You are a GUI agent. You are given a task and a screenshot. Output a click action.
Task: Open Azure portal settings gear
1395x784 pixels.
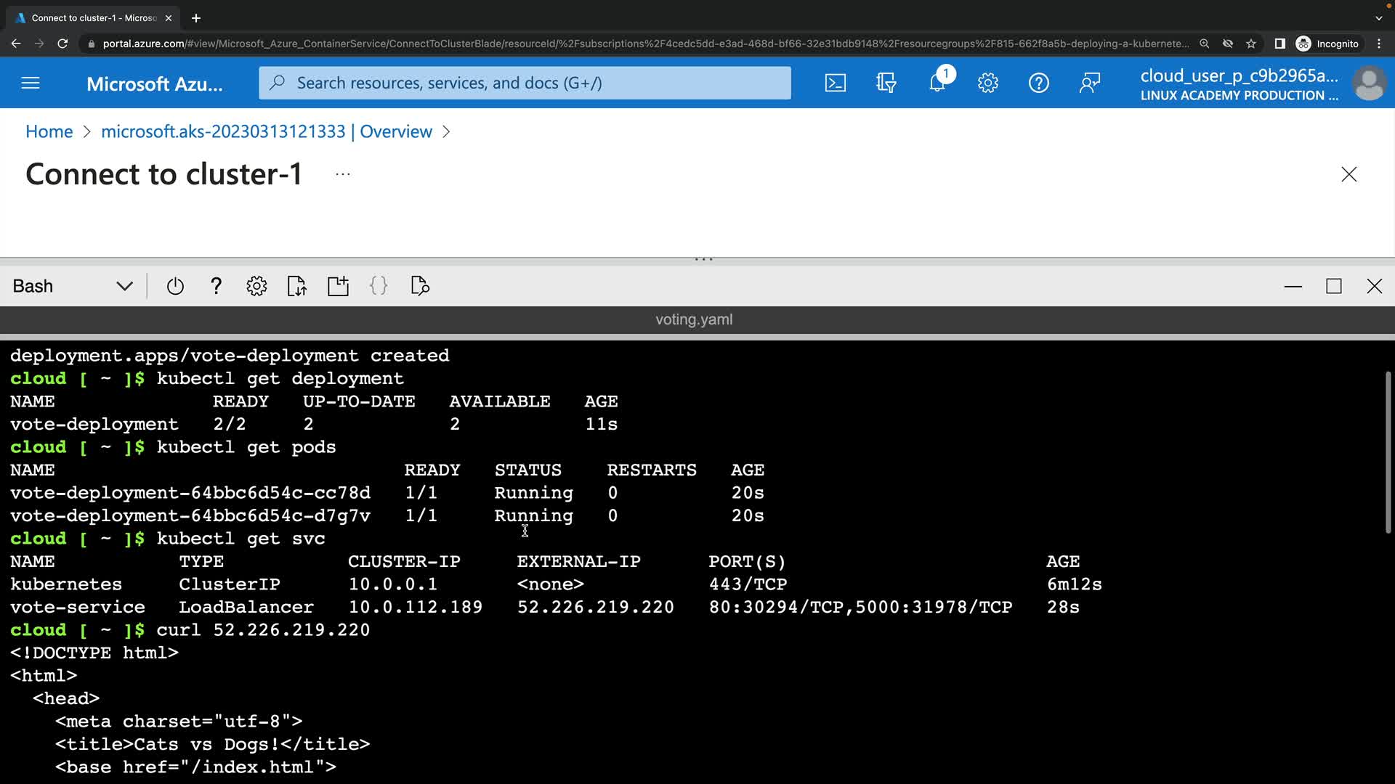(987, 83)
